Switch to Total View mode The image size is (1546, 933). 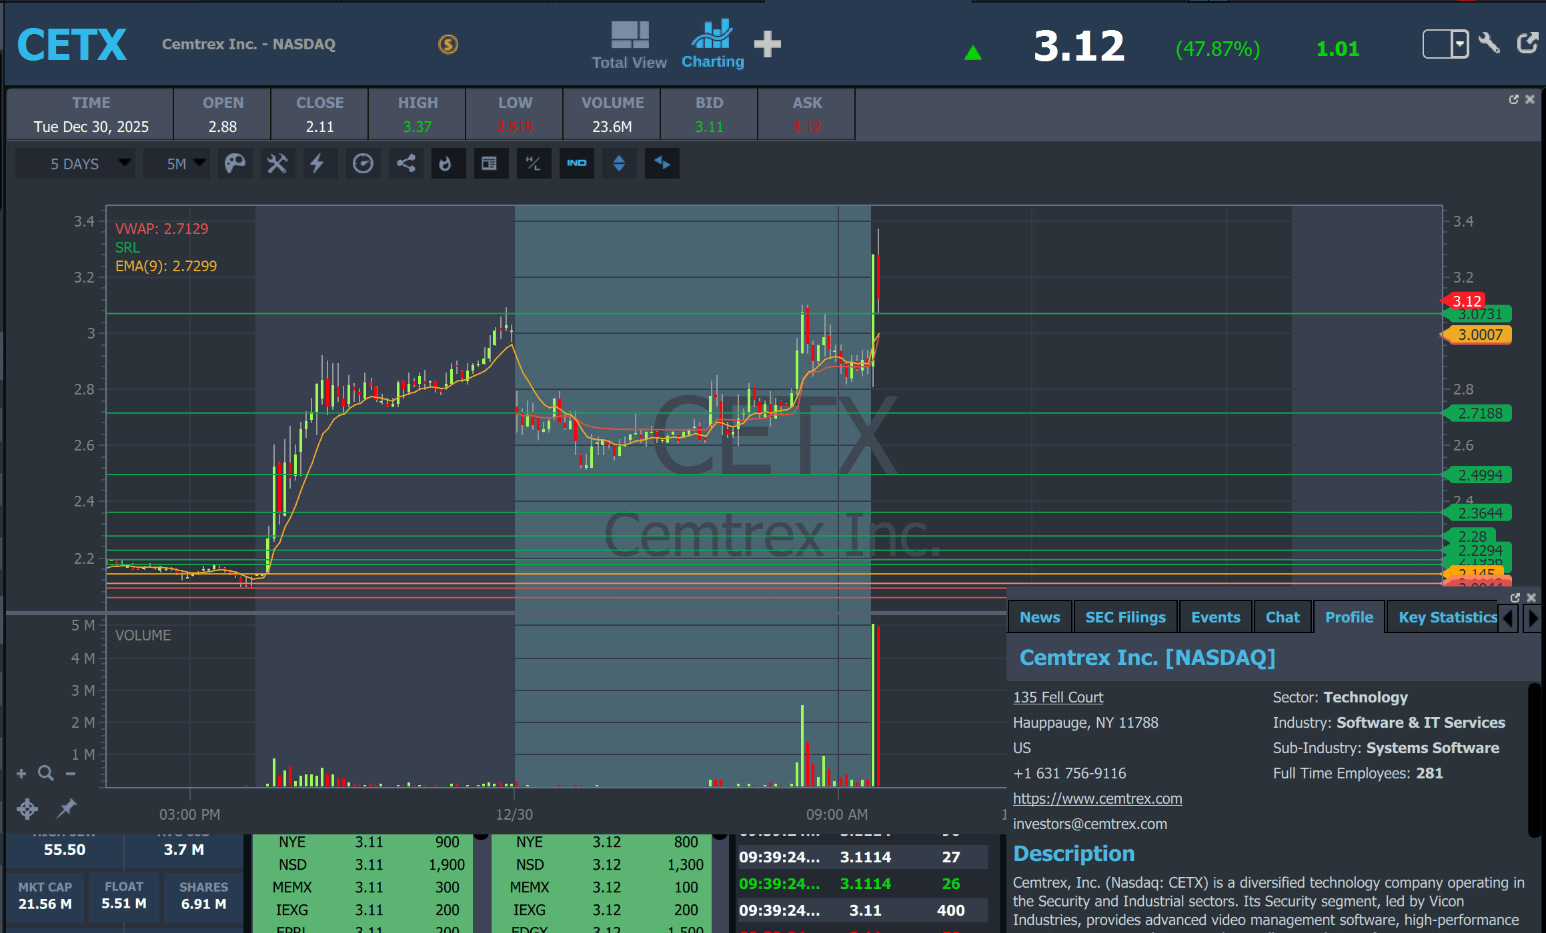629,44
